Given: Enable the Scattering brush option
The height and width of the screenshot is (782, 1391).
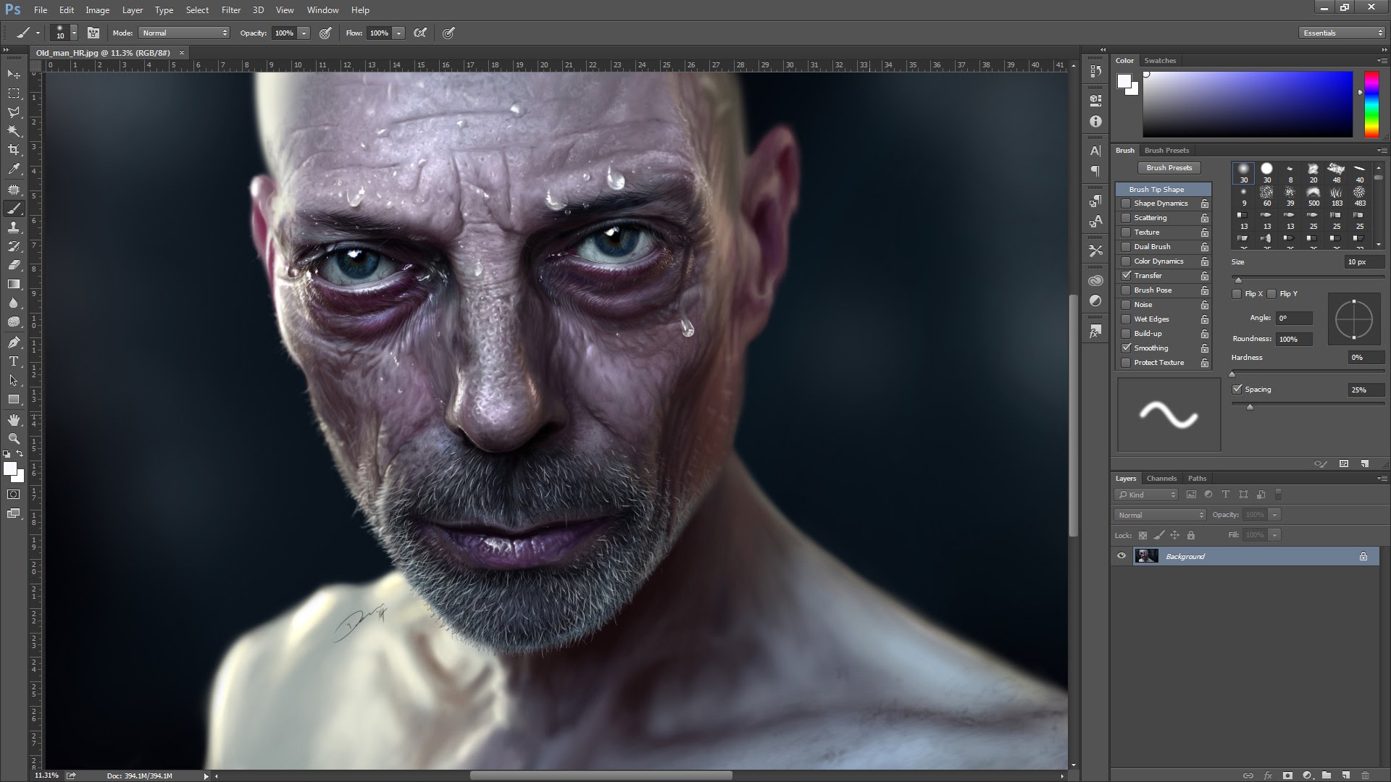Looking at the screenshot, I should pyautogui.click(x=1125, y=216).
